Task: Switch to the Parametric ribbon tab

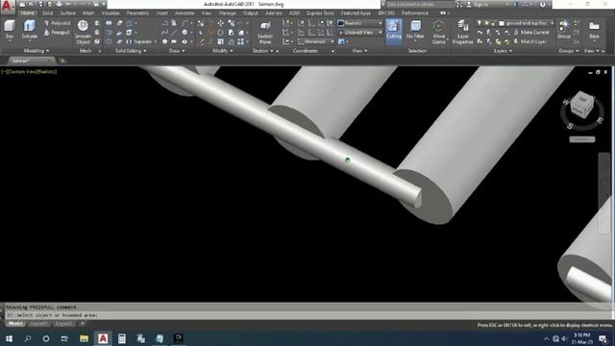Action: [137, 13]
